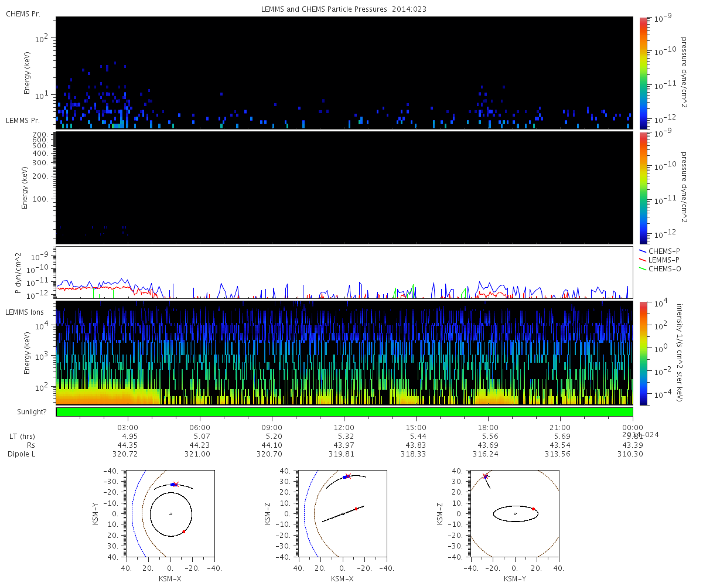Click the 12:00 time axis label
This screenshot has height=586, width=703.
coord(343,428)
